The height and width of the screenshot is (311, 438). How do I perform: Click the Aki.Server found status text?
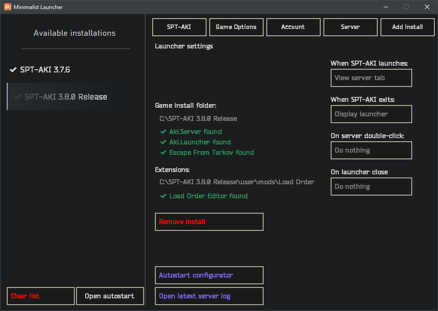click(196, 132)
